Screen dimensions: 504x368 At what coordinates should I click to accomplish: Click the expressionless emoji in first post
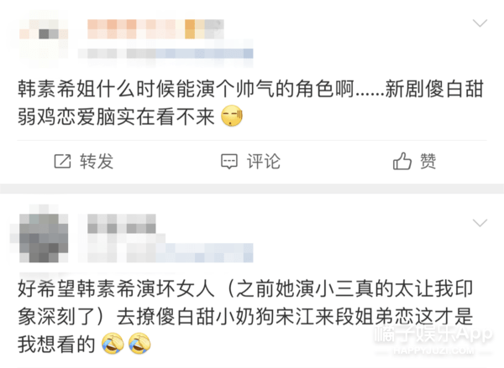(232, 116)
